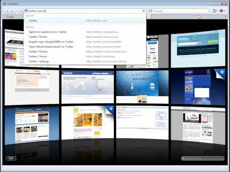This screenshot has width=230, height=172.
Task: Open the blue site with photo grid thumbnail
Action: [x=32, y=126]
